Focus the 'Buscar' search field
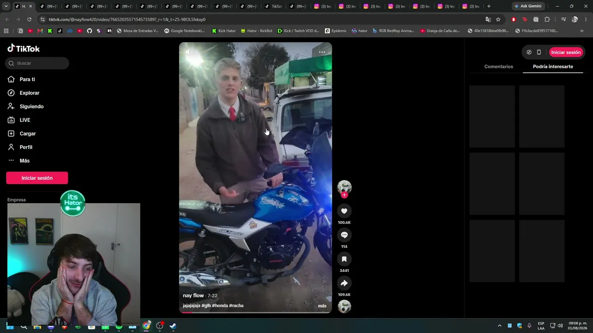The height and width of the screenshot is (333, 593). [x=37, y=63]
